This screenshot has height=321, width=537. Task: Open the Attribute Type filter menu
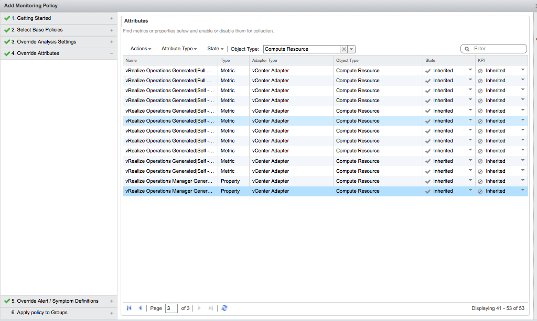click(x=179, y=49)
